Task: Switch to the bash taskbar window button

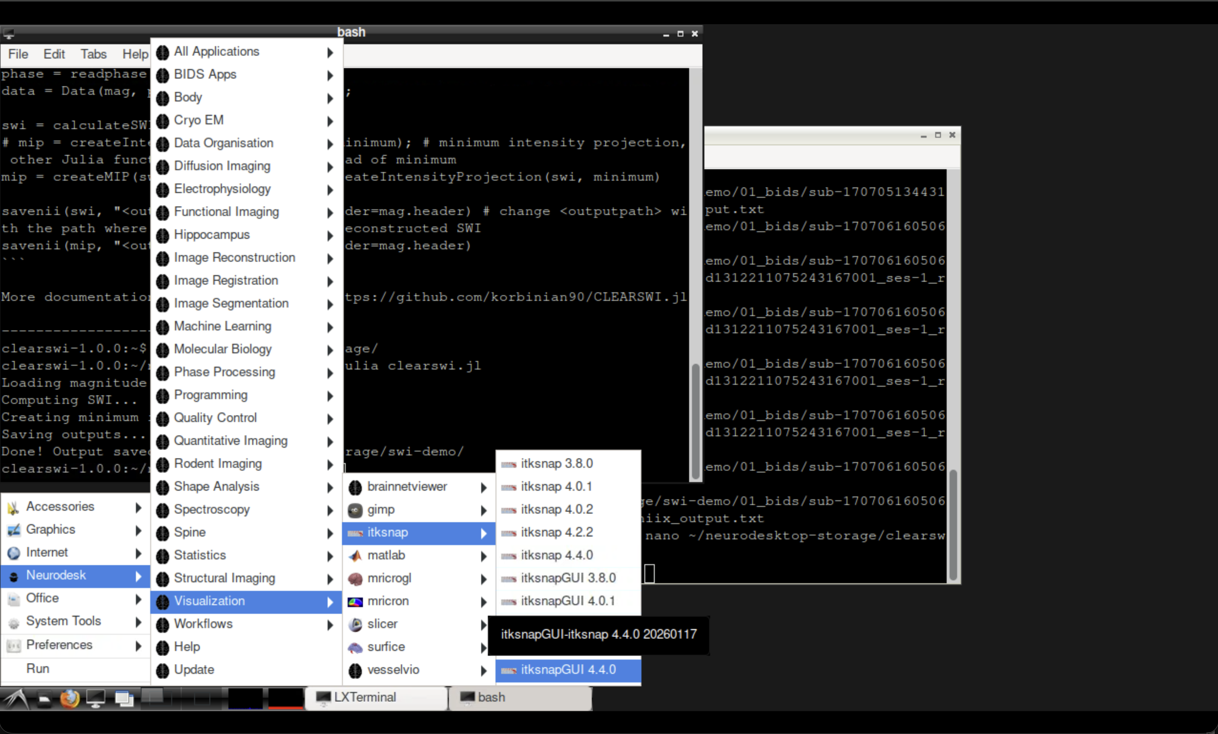Action: click(x=520, y=698)
